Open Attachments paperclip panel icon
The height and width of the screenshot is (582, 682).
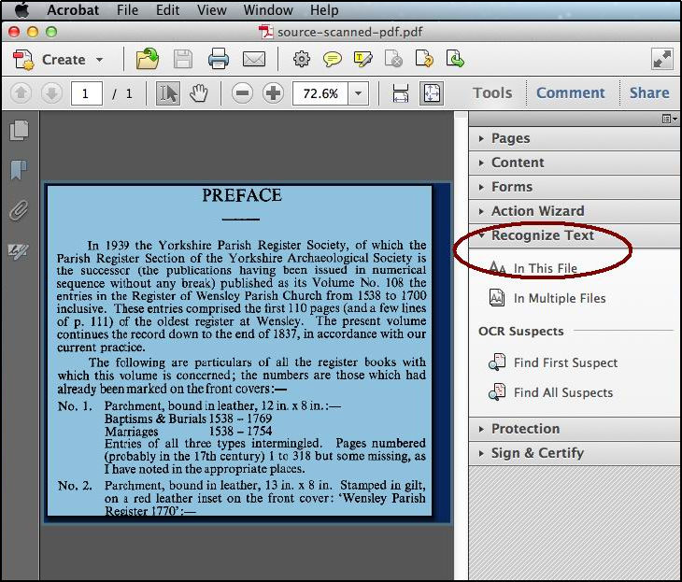pyautogui.click(x=19, y=210)
